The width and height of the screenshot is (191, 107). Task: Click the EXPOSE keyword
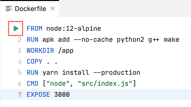tap(38, 95)
